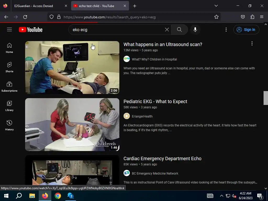Screen dimensions: 268x201
Task: Open Subscriptions in the sidebar
Action: point(9,87)
